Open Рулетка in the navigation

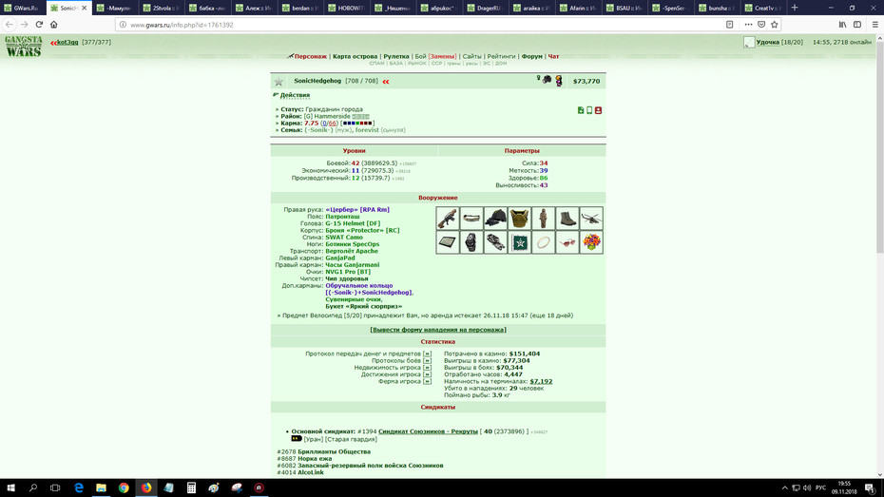click(395, 56)
